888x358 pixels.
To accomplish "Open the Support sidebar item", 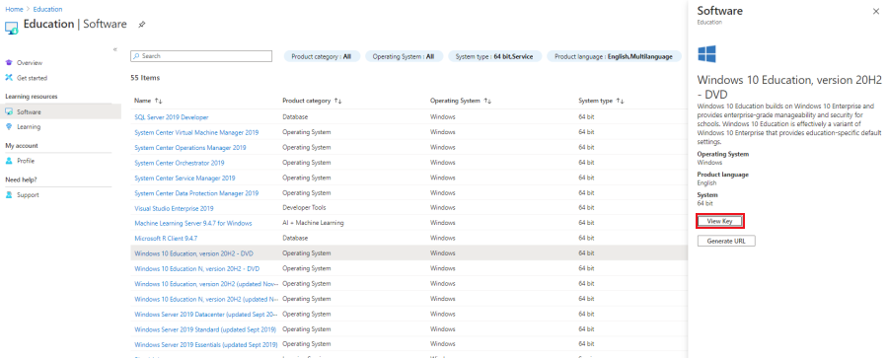I will [x=28, y=195].
